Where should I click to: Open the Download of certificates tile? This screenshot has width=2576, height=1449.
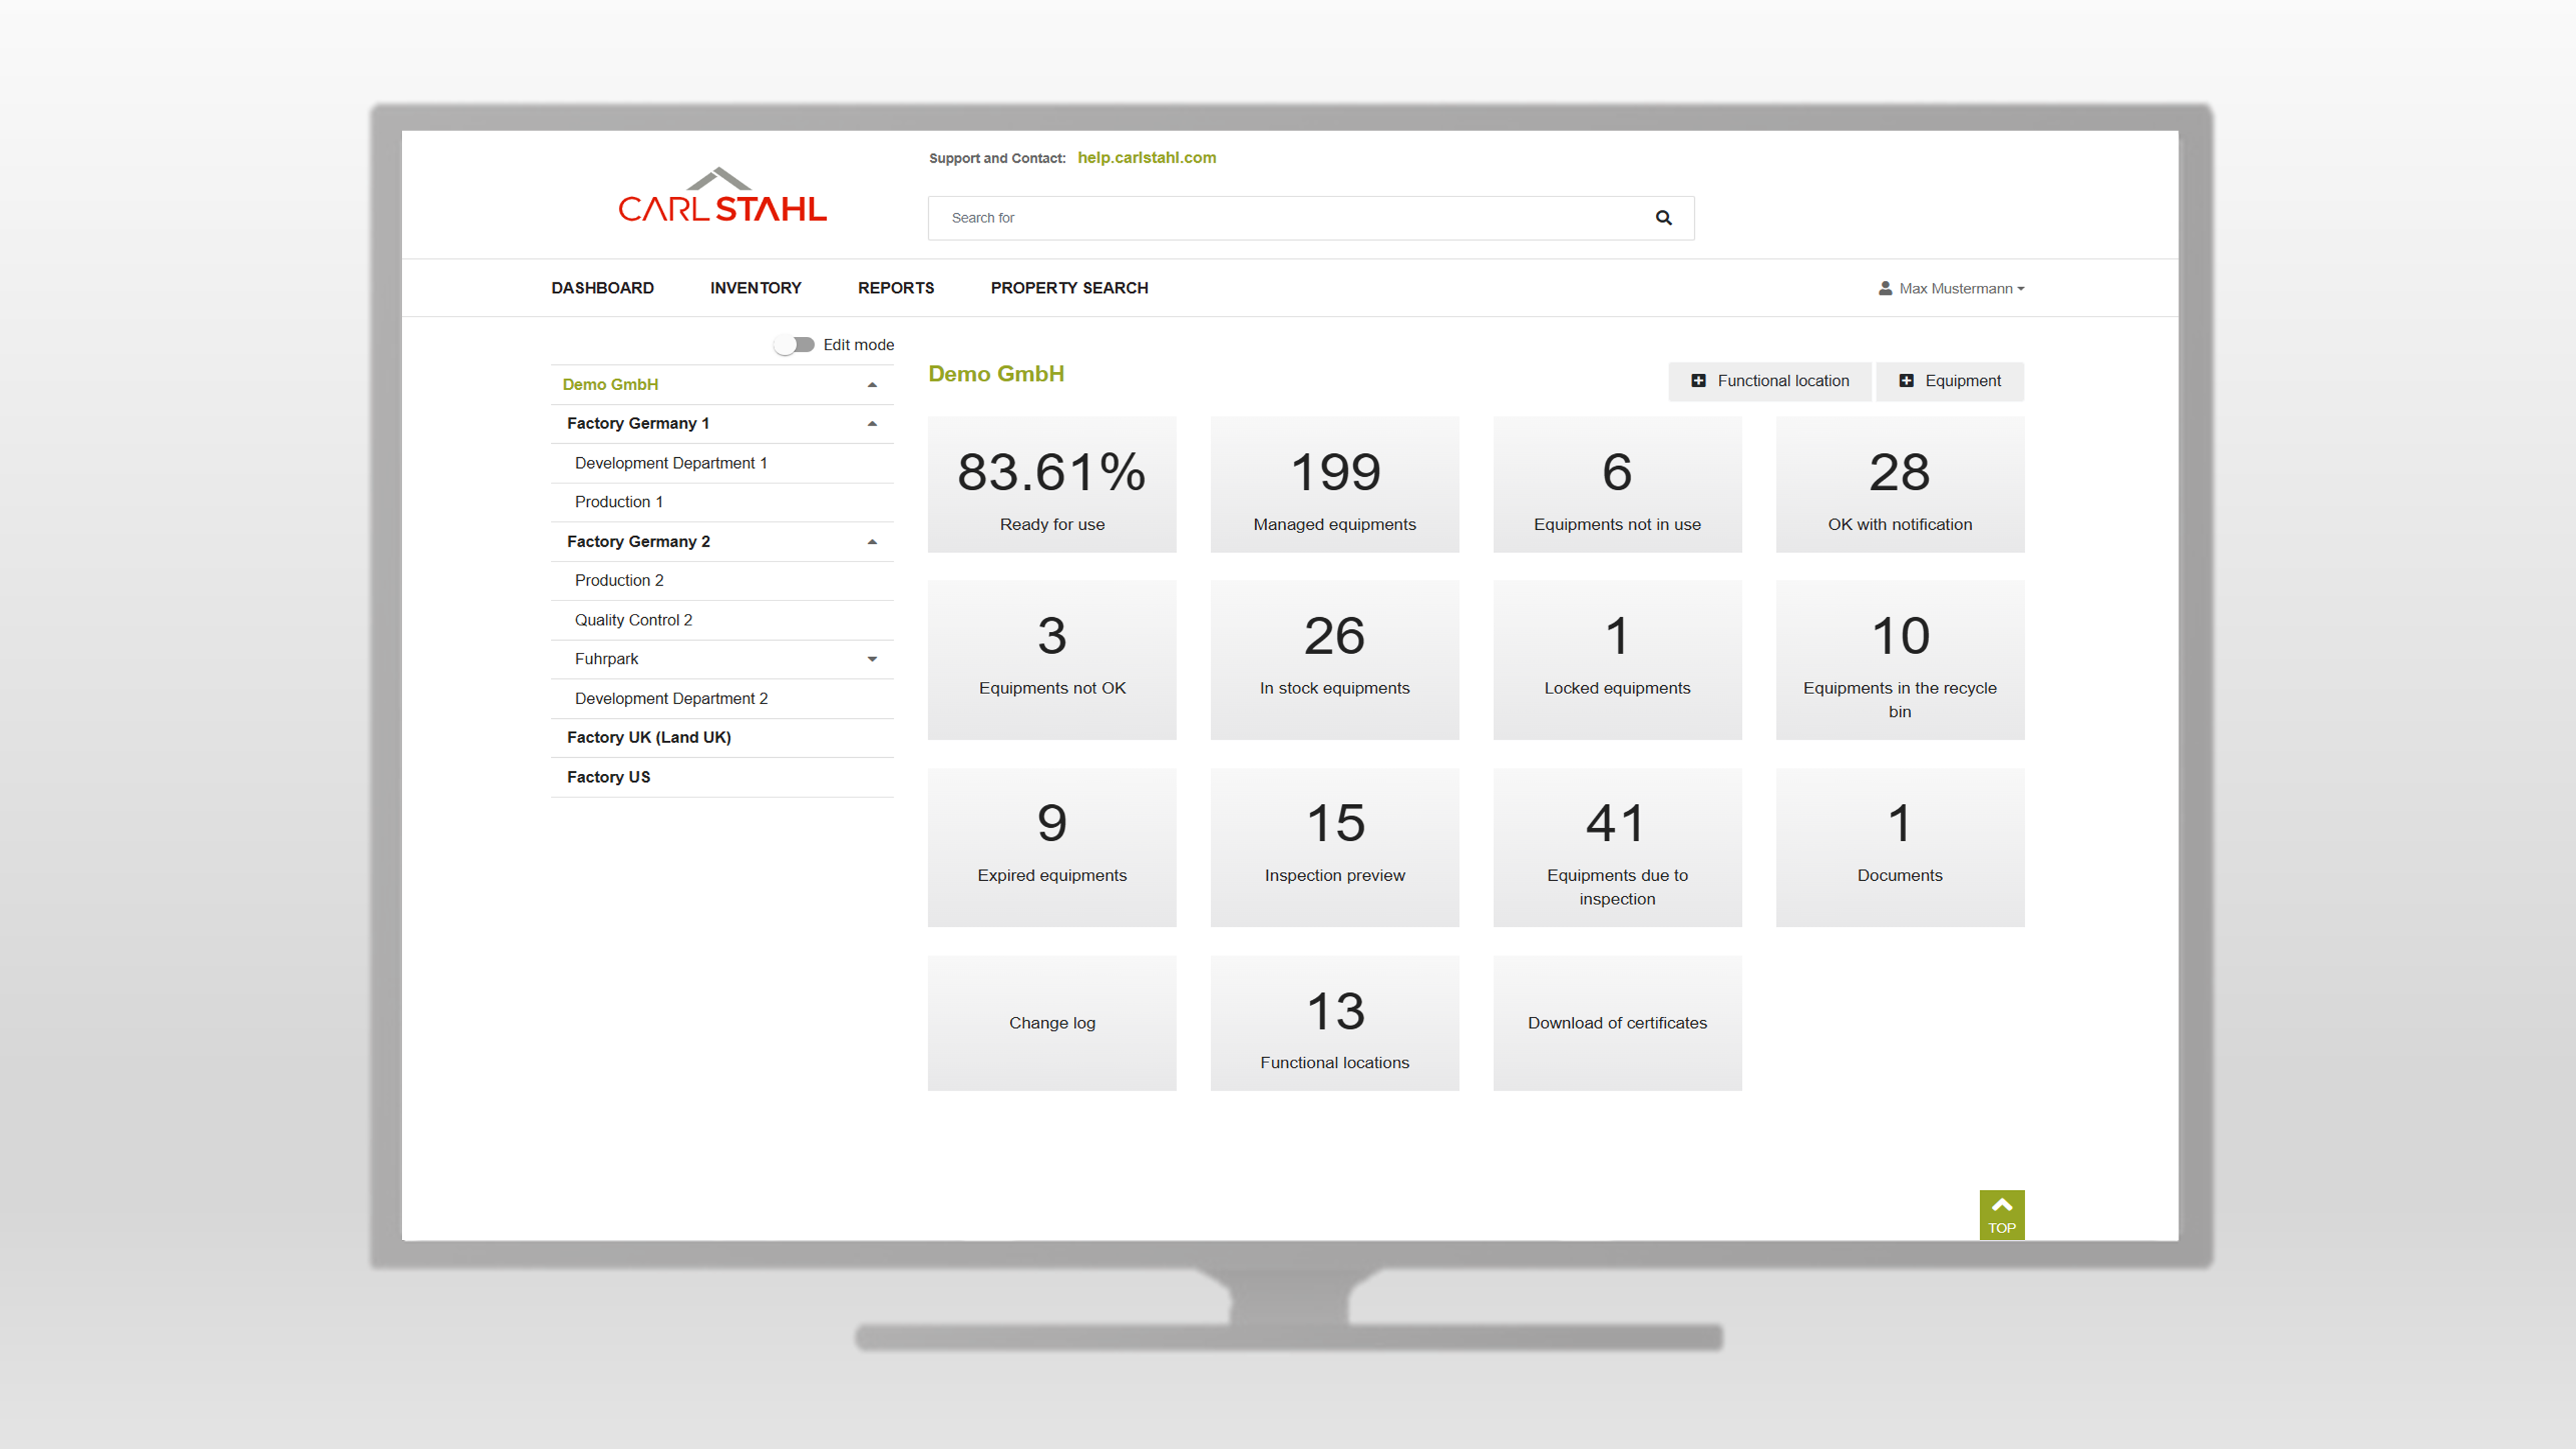(x=1616, y=1022)
